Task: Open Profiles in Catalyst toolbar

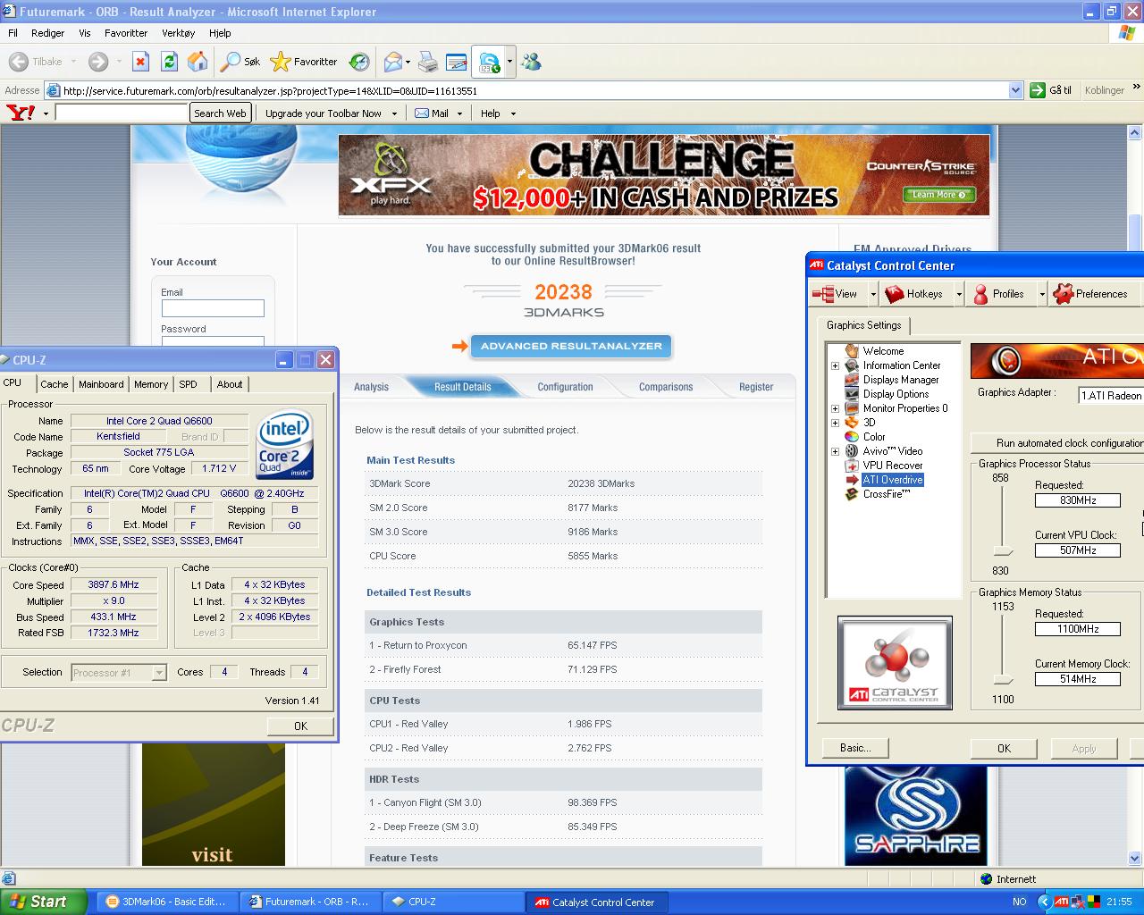Action: click(x=999, y=293)
